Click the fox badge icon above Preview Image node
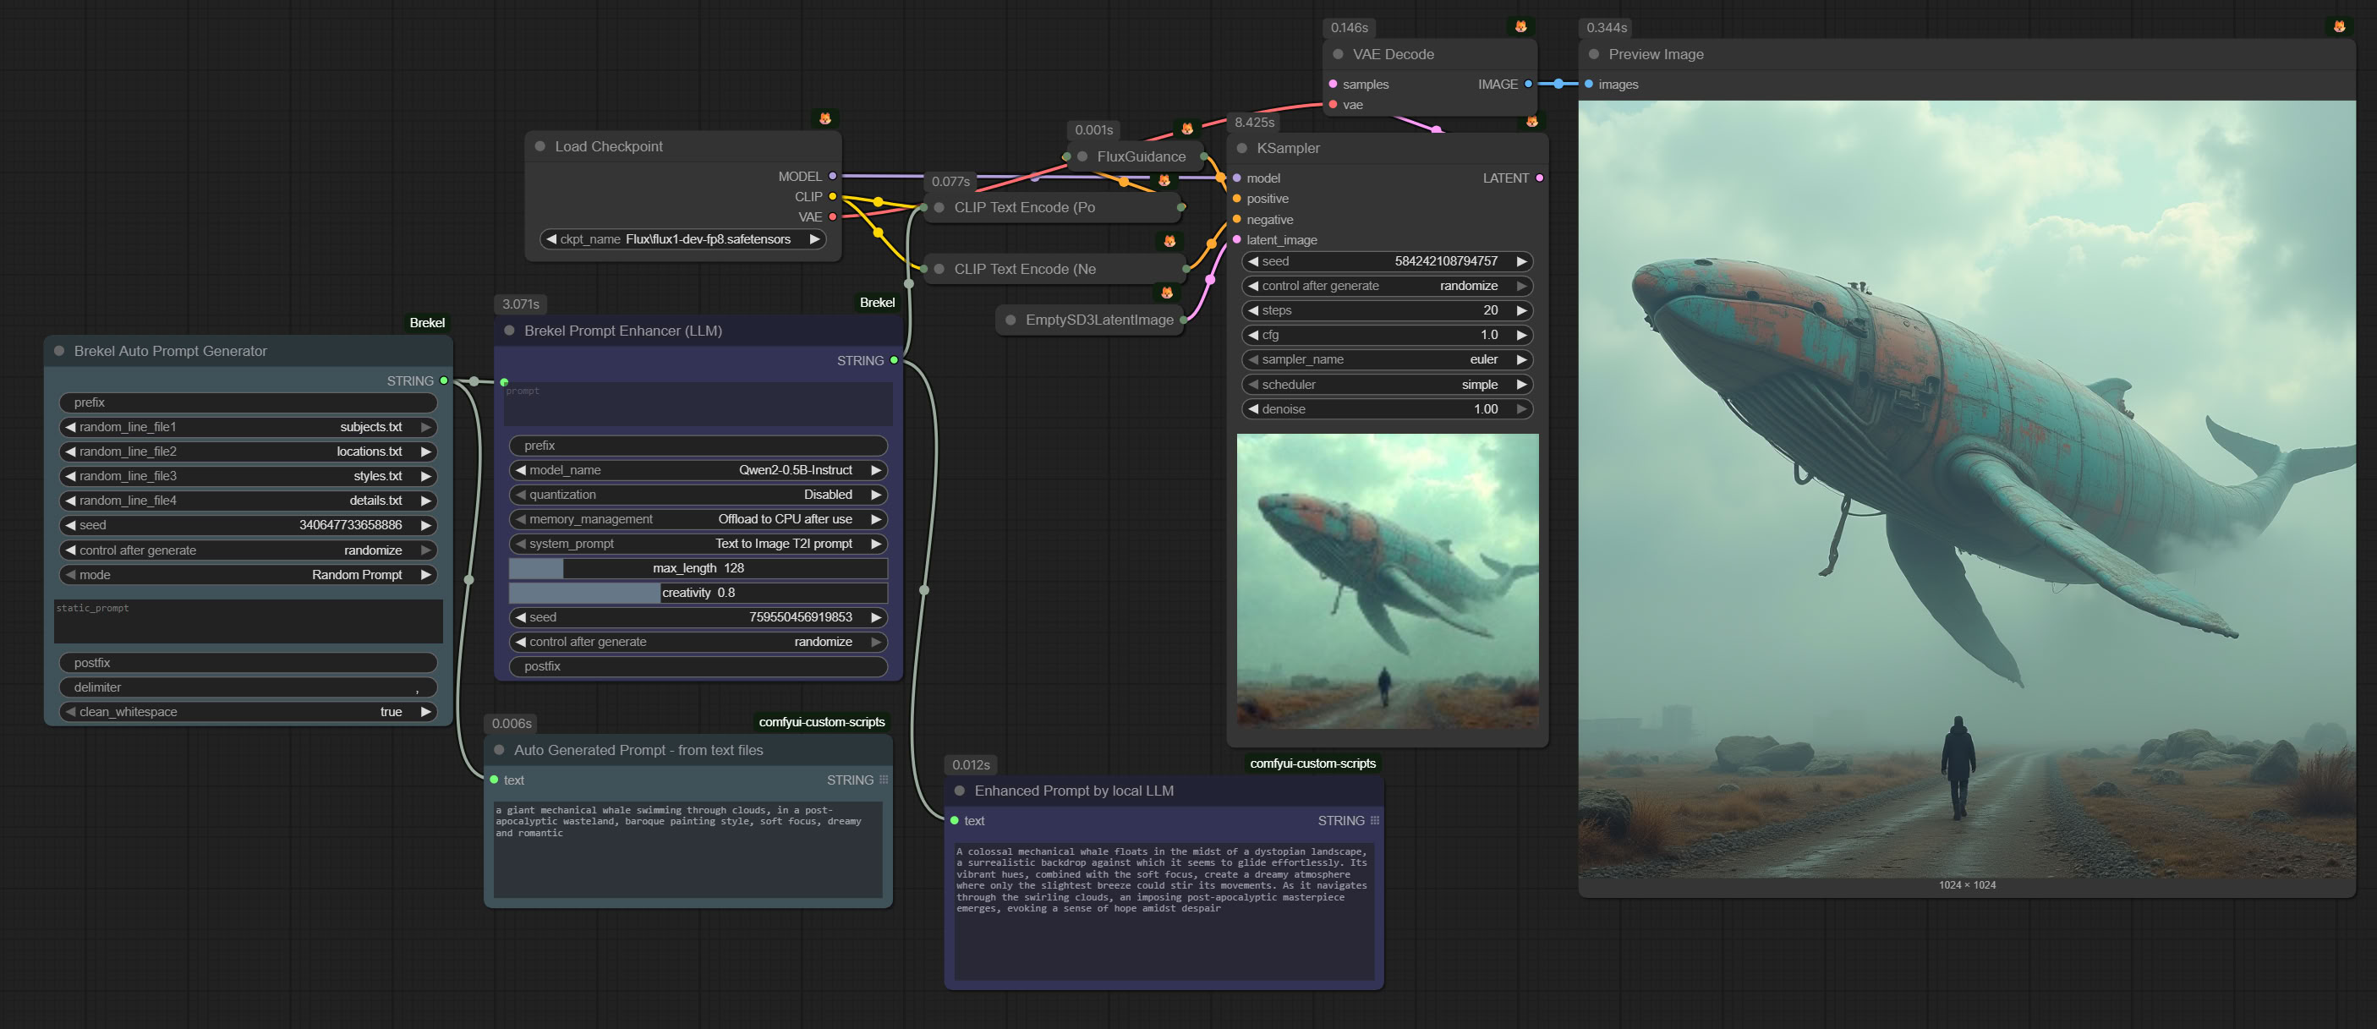The height and width of the screenshot is (1029, 2377). pos(2338,27)
